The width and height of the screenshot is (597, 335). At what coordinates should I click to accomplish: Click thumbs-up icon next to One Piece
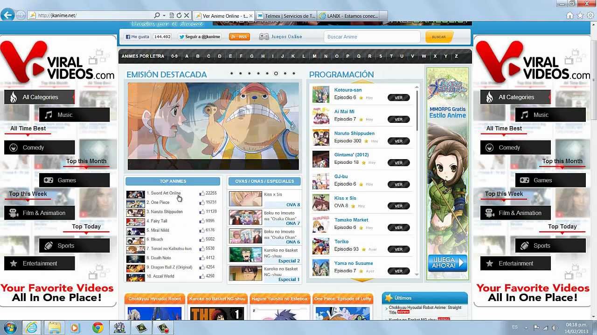[202, 202]
